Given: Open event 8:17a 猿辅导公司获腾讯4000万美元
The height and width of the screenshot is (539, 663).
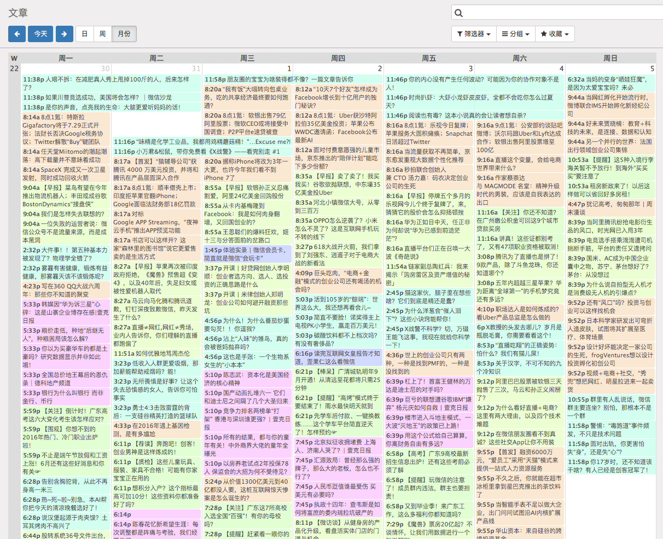Looking at the screenshot, I should point(156,170).
